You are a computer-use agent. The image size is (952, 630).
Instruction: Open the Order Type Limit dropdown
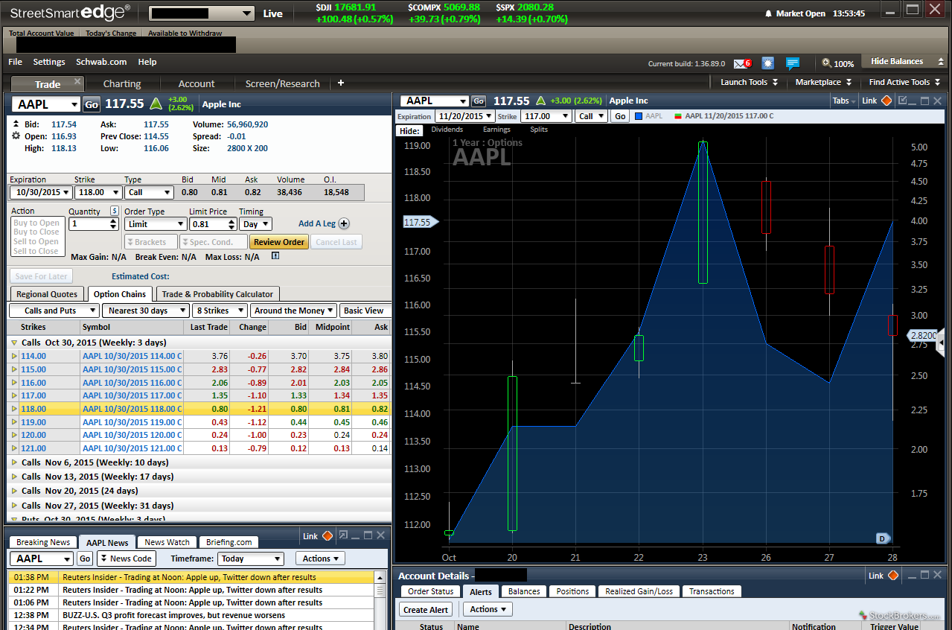pyautogui.click(x=155, y=224)
